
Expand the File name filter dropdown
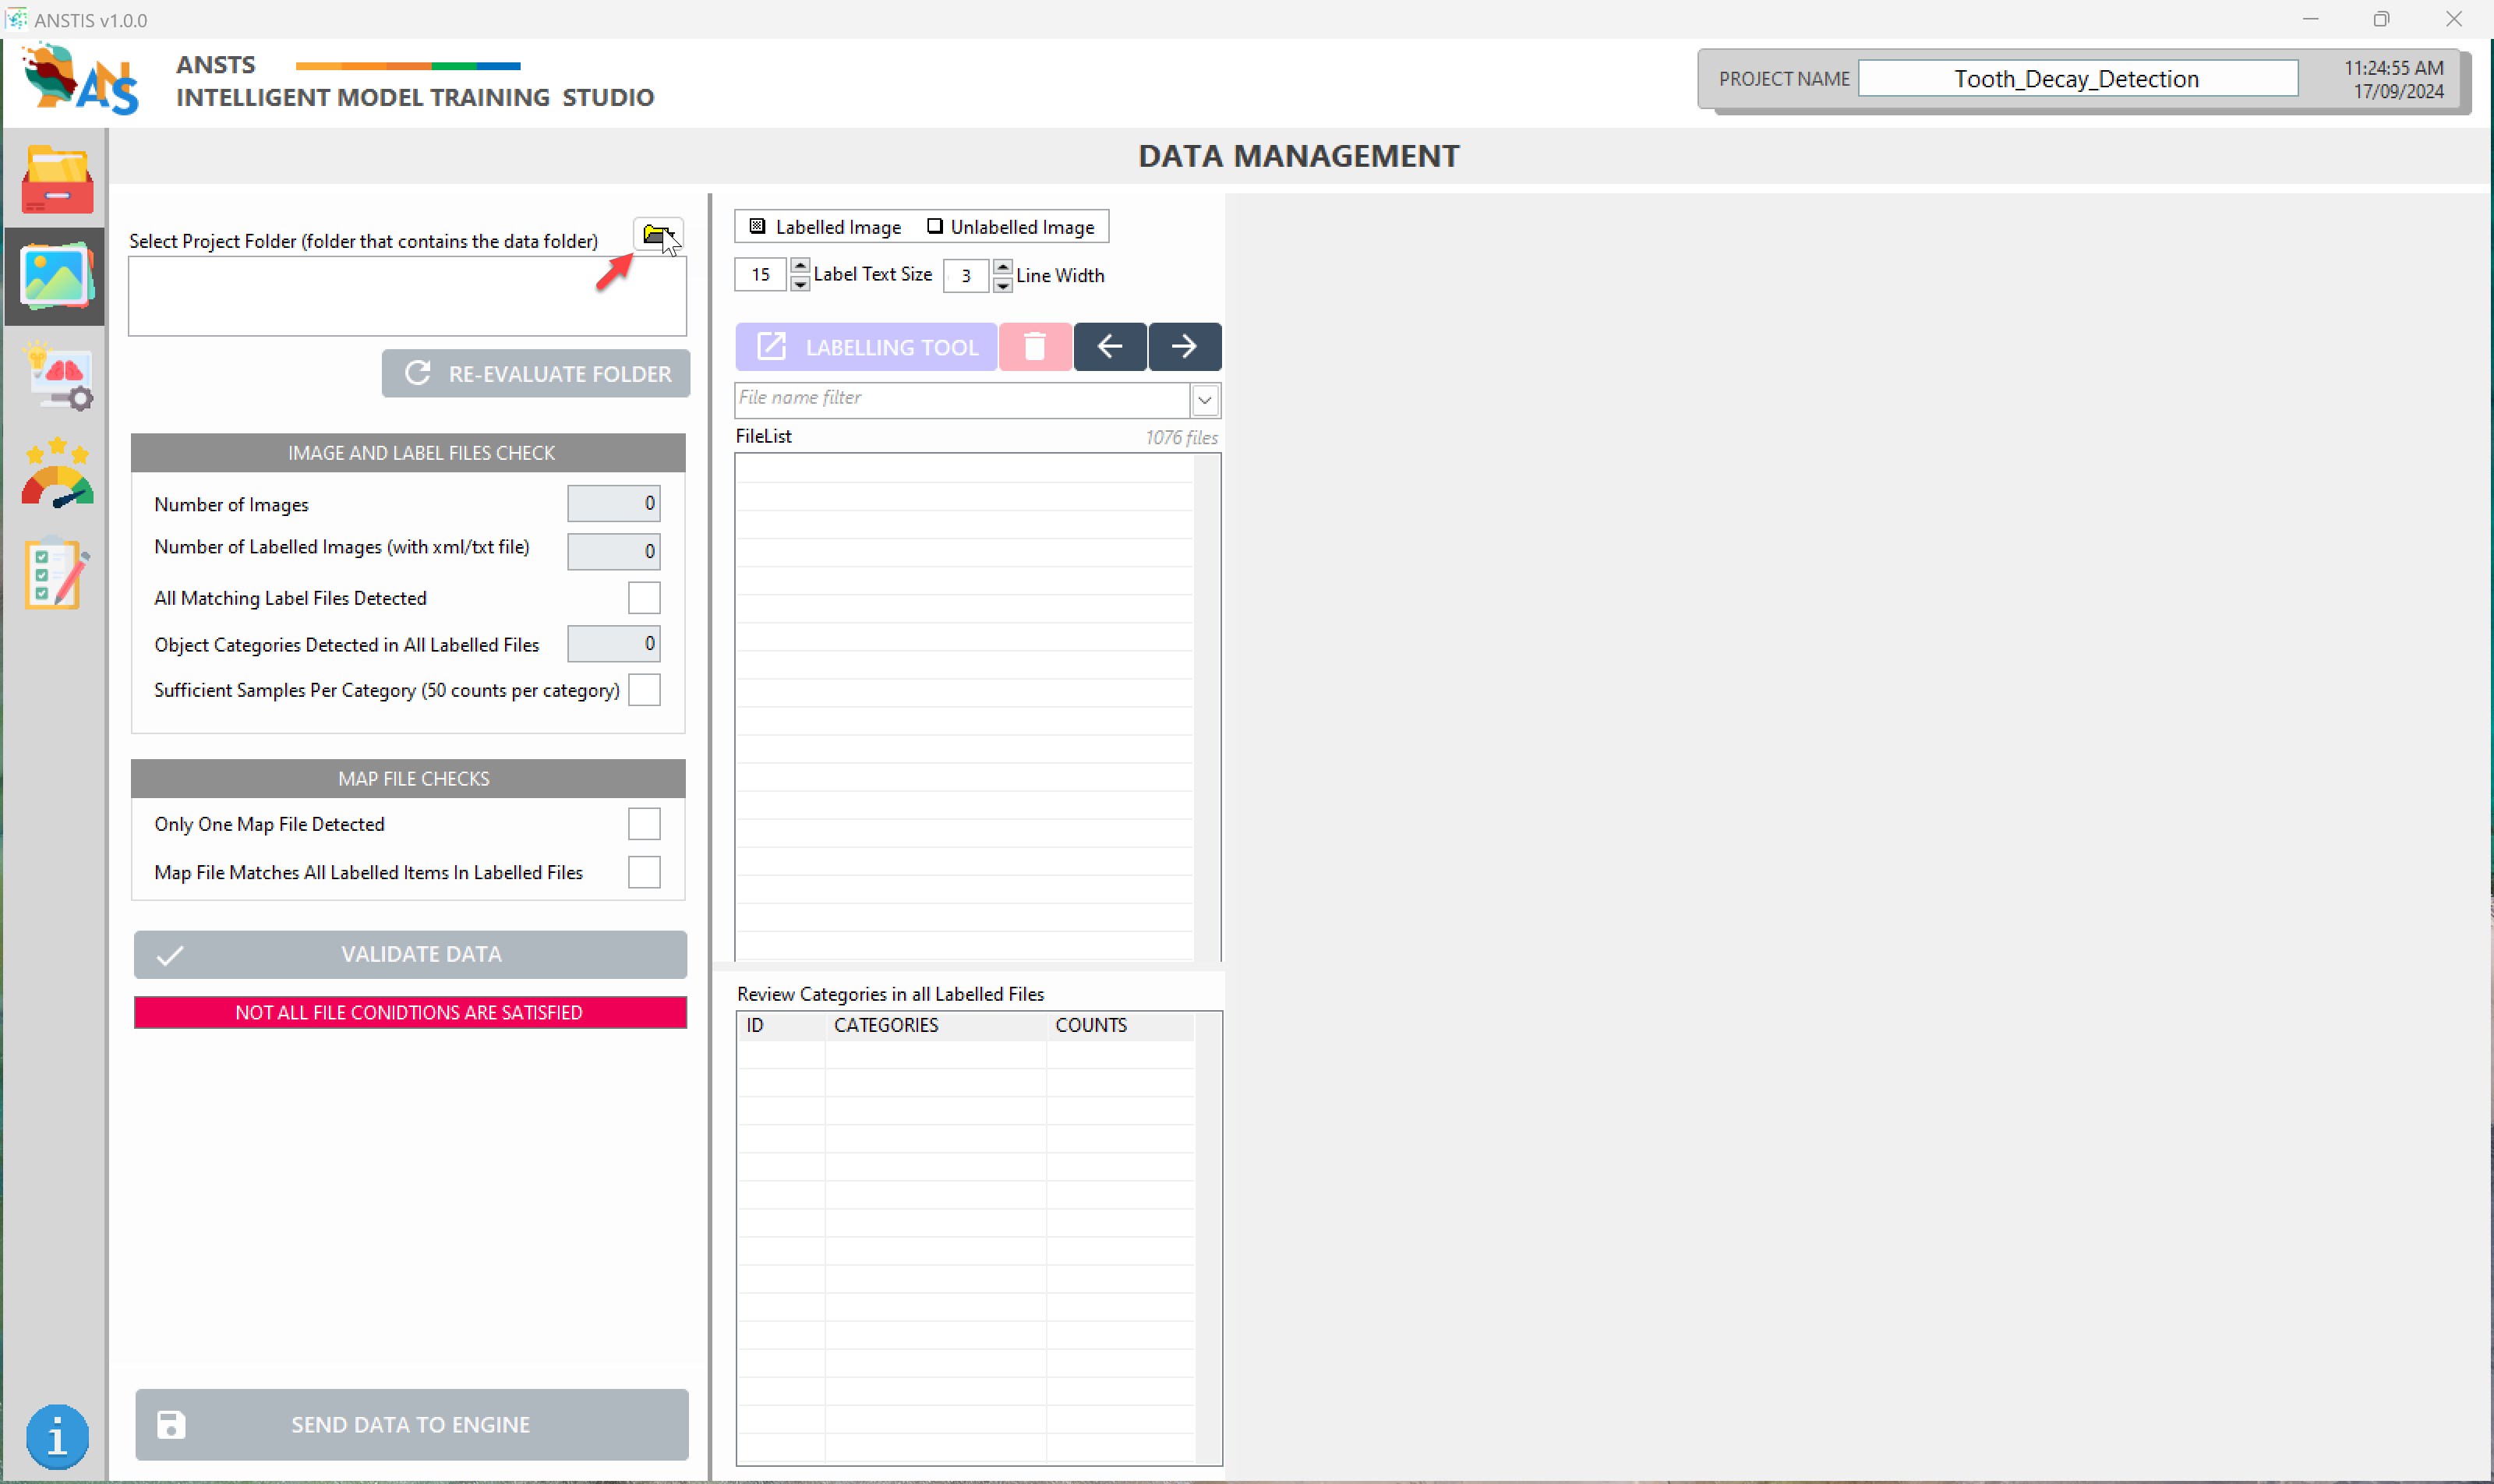coord(1204,401)
